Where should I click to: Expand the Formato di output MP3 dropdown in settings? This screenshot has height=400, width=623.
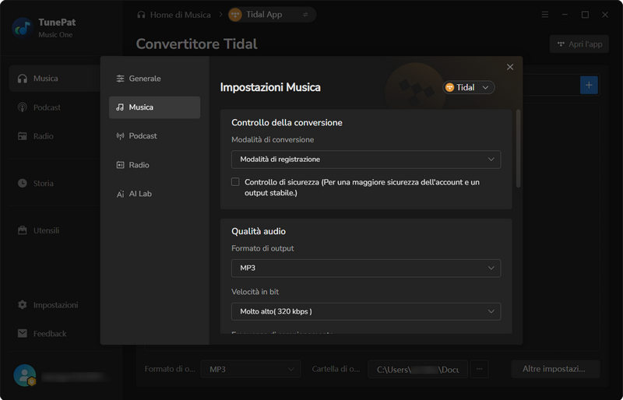[366, 268]
